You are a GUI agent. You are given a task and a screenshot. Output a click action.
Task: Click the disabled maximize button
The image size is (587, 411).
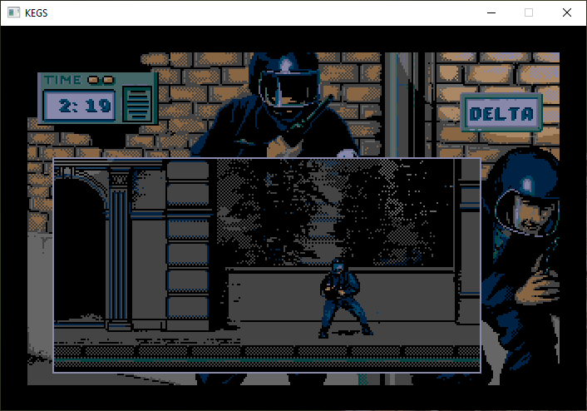[529, 12]
